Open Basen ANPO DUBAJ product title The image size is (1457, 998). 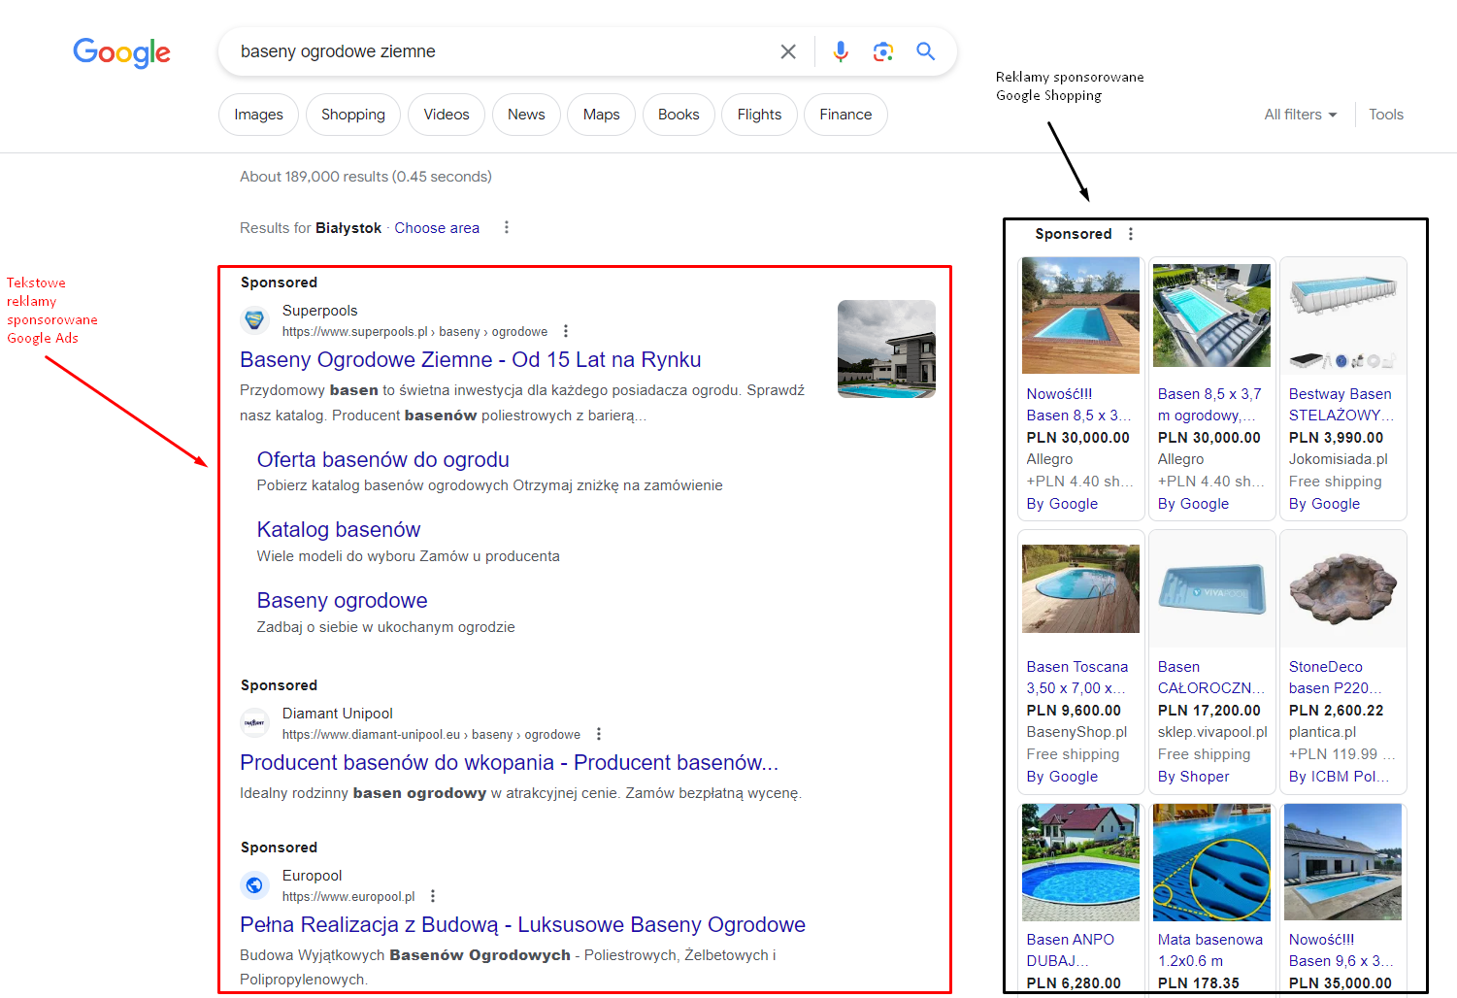point(1071,950)
